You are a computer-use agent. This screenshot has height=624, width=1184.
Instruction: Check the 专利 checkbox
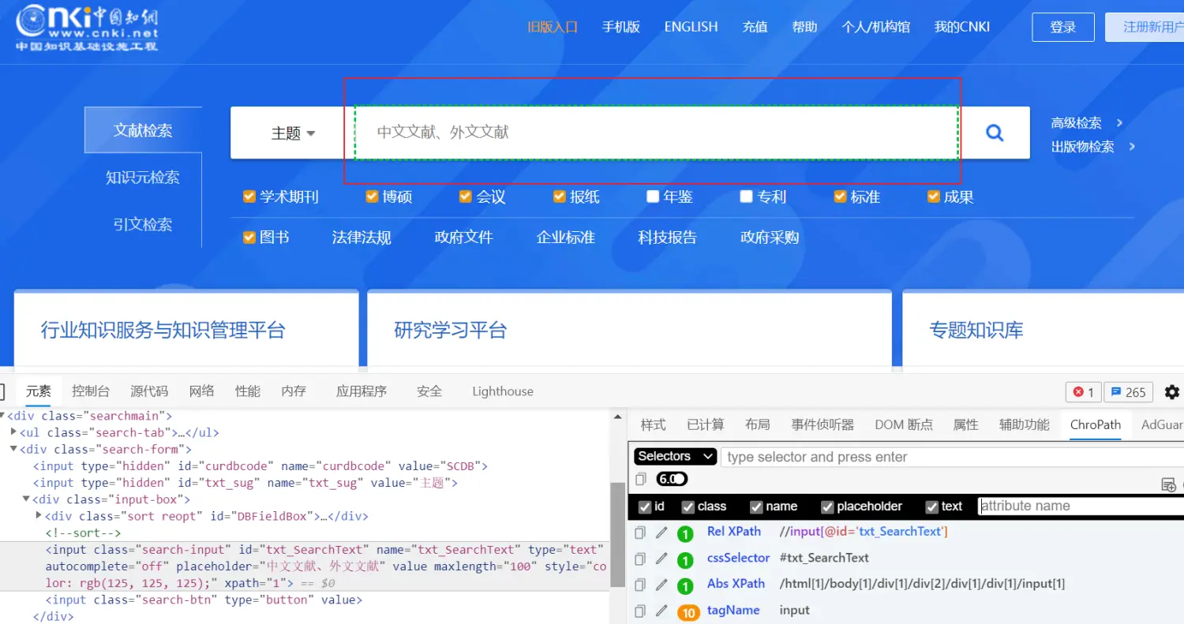pyautogui.click(x=746, y=196)
